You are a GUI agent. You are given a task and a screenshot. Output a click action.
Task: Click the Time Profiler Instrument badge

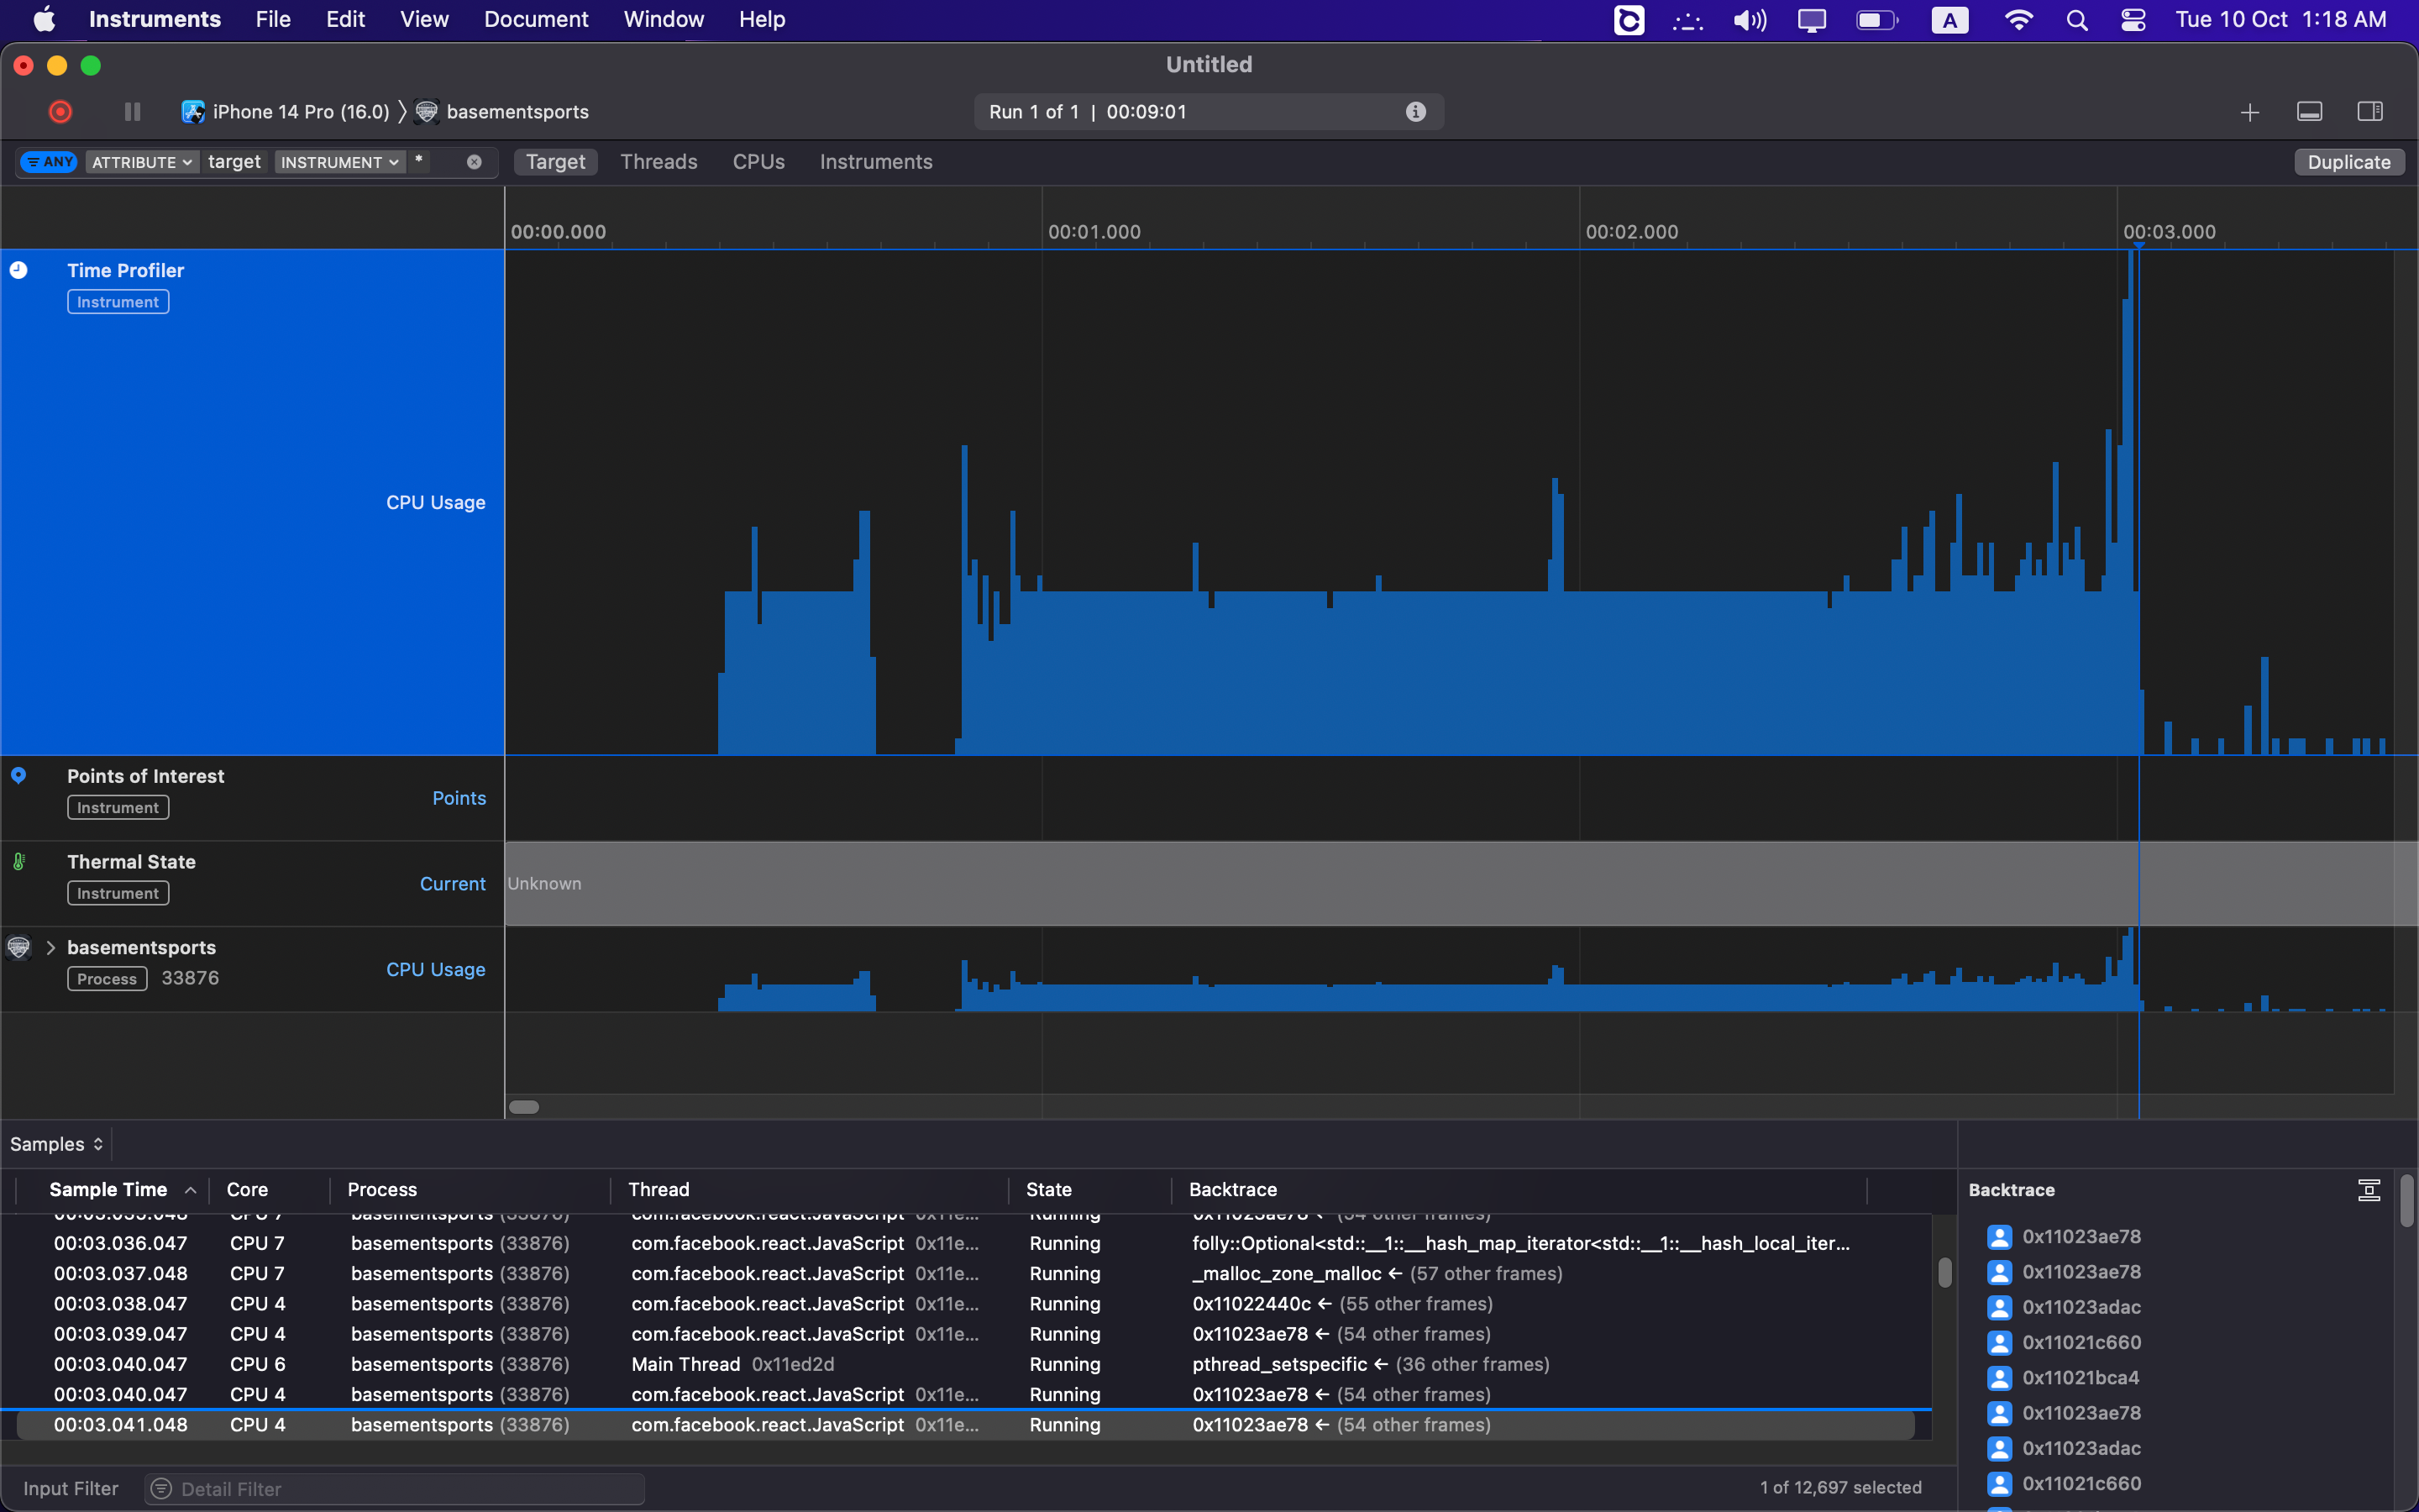click(118, 302)
